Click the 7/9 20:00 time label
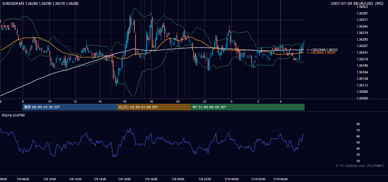The image size is (388, 182). [178, 179]
